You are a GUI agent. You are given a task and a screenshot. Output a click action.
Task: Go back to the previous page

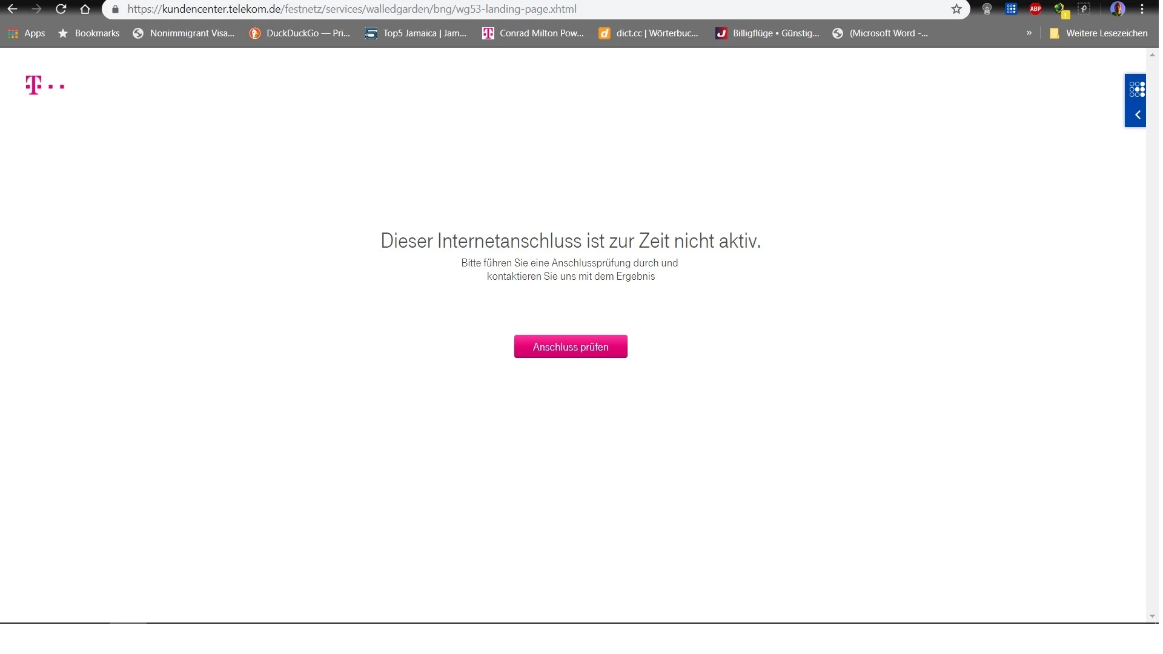click(12, 9)
